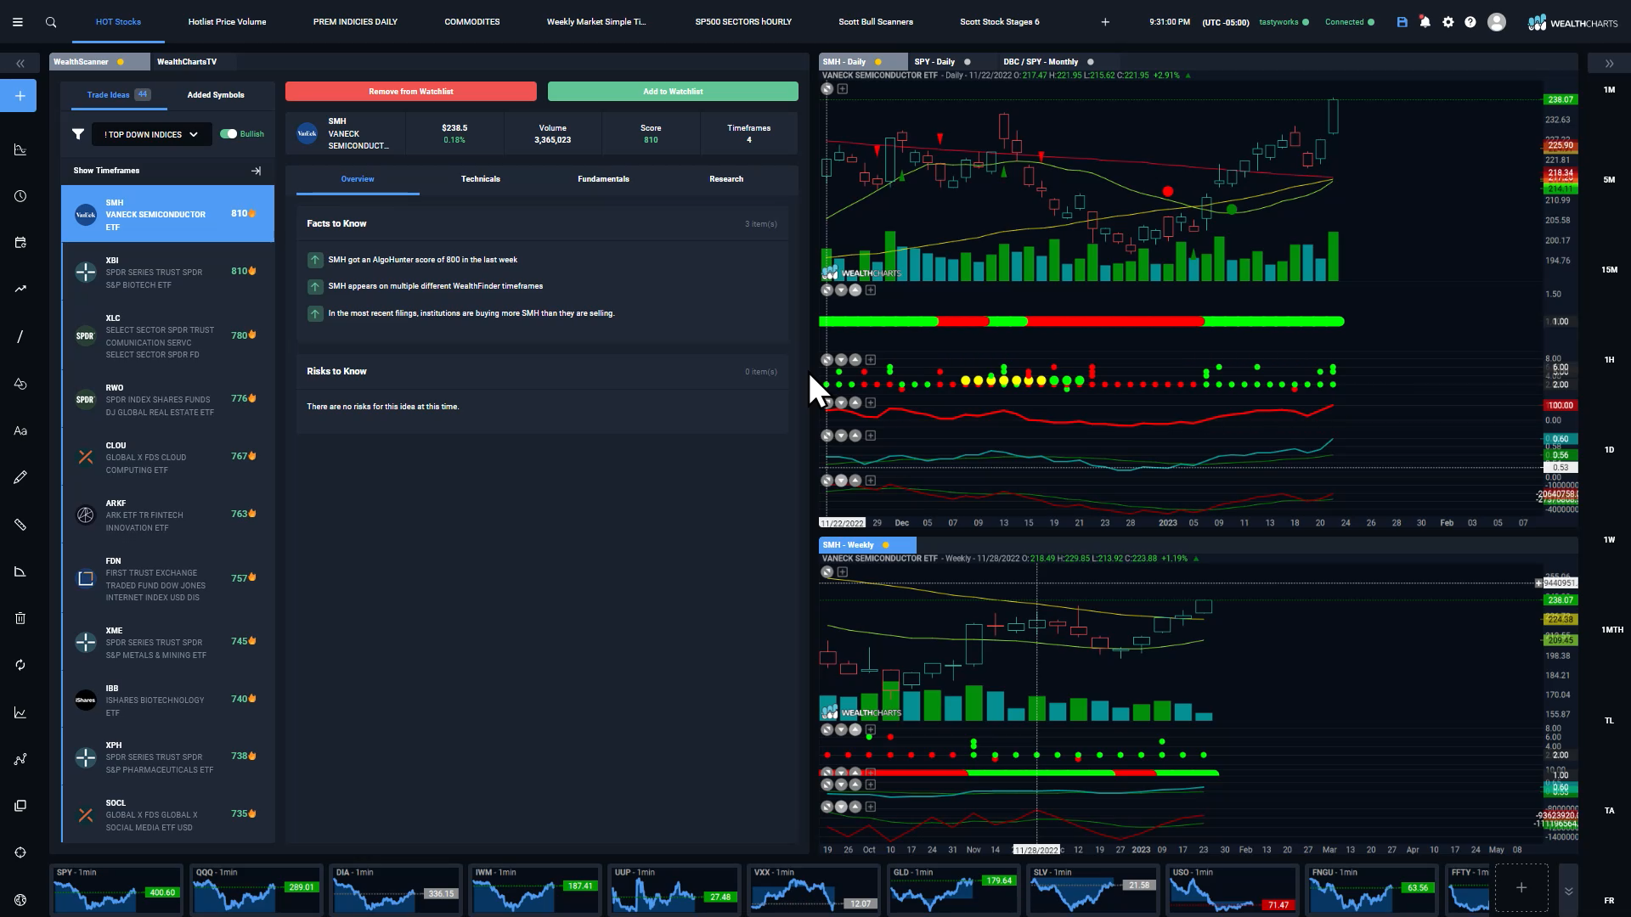Click the SMH Daily chart settings round icon
1631x917 pixels.
pos(827,88)
